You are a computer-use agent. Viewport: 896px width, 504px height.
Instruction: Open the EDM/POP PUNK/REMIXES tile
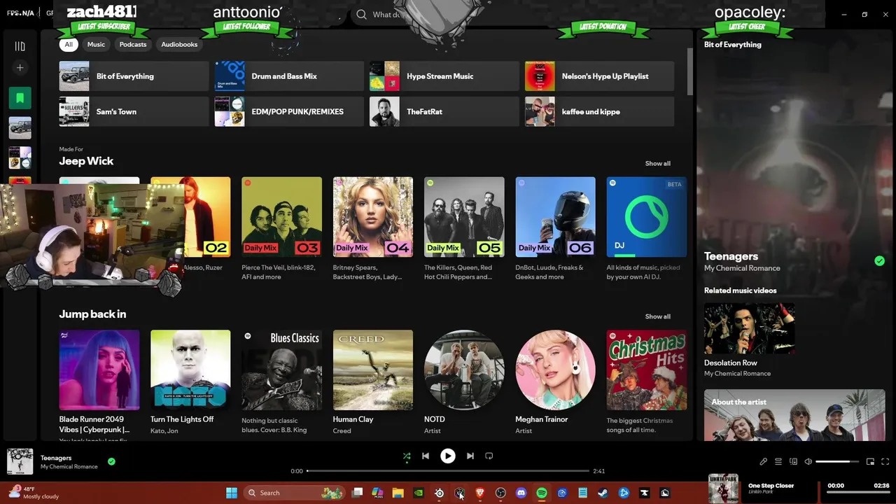289,112
